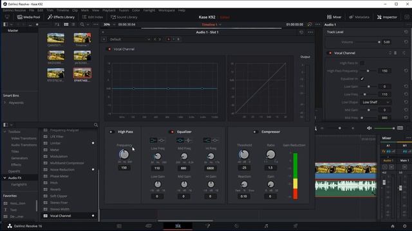Open the Edit Index panel
Screen dimensions: 412x231
pyautogui.click(x=93, y=17)
